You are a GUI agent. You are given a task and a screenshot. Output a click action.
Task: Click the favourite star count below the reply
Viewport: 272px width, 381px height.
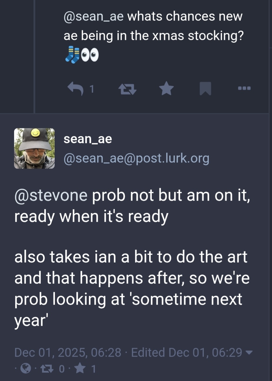click(x=80, y=368)
